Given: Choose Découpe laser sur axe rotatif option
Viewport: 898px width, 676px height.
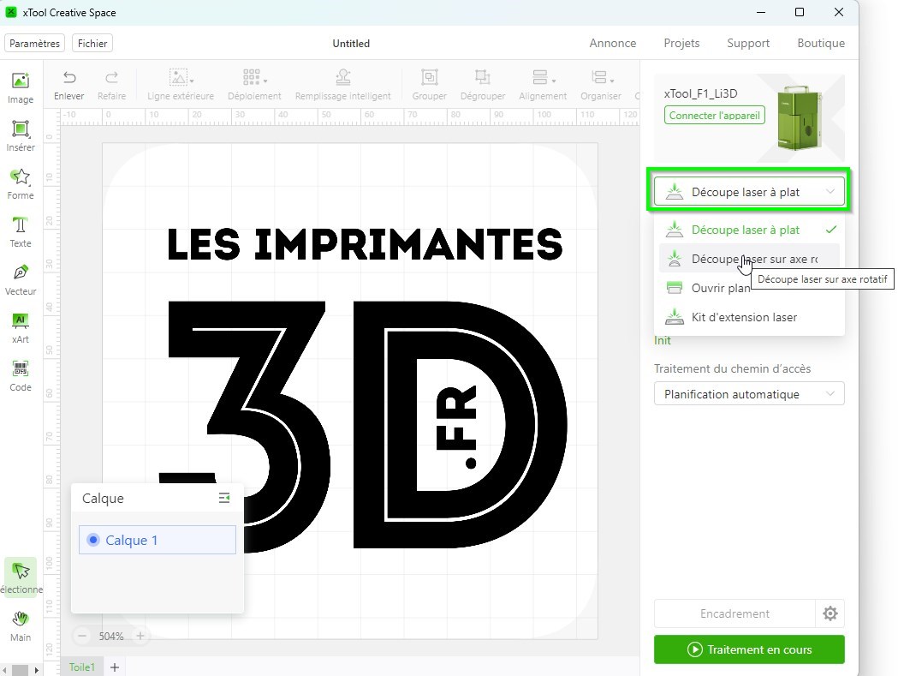Looking at the screenshot, I should pyautogui.click(x=748, y=259).
